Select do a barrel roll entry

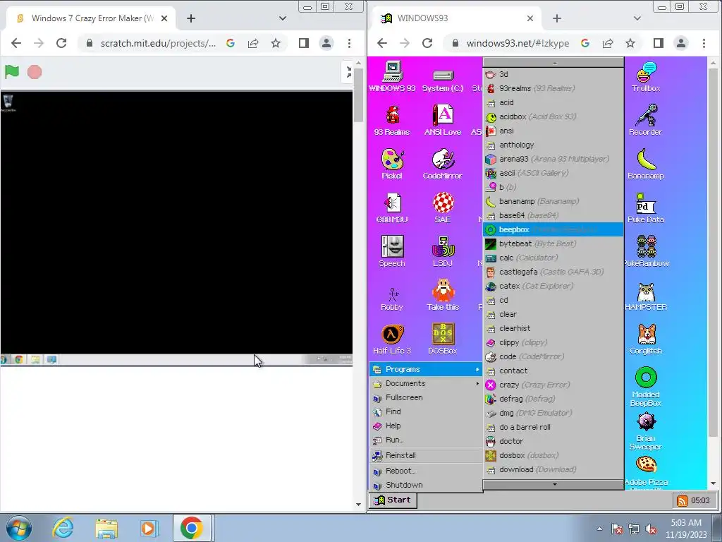[x=553, y=427]
